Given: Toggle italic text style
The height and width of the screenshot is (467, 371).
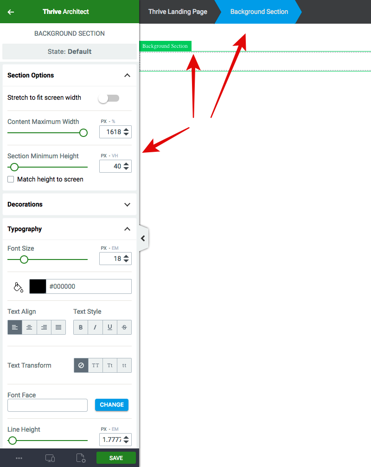Looking at the screenshot, I should tap(95, 327).
